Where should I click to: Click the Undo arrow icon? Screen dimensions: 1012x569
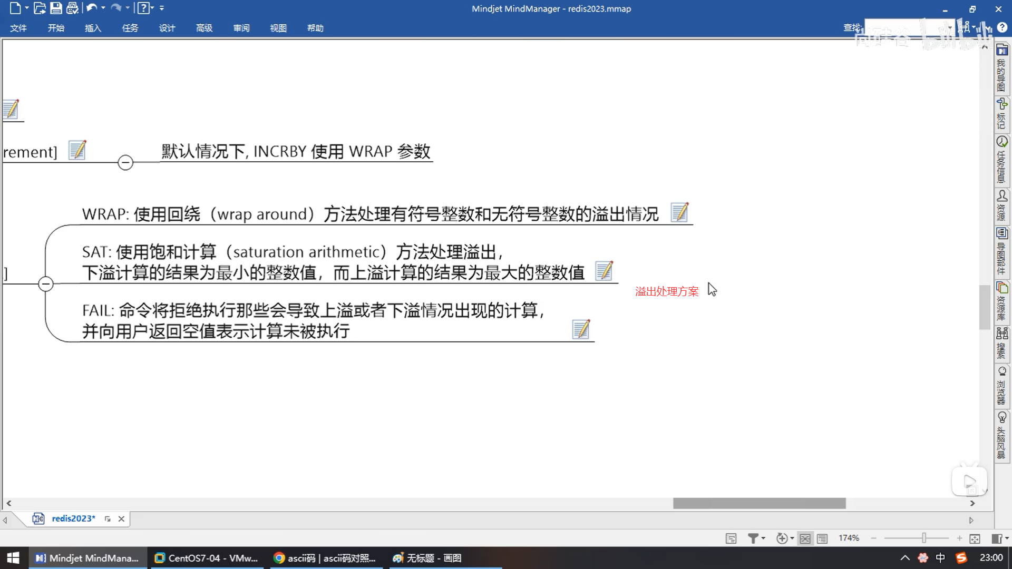92,8
